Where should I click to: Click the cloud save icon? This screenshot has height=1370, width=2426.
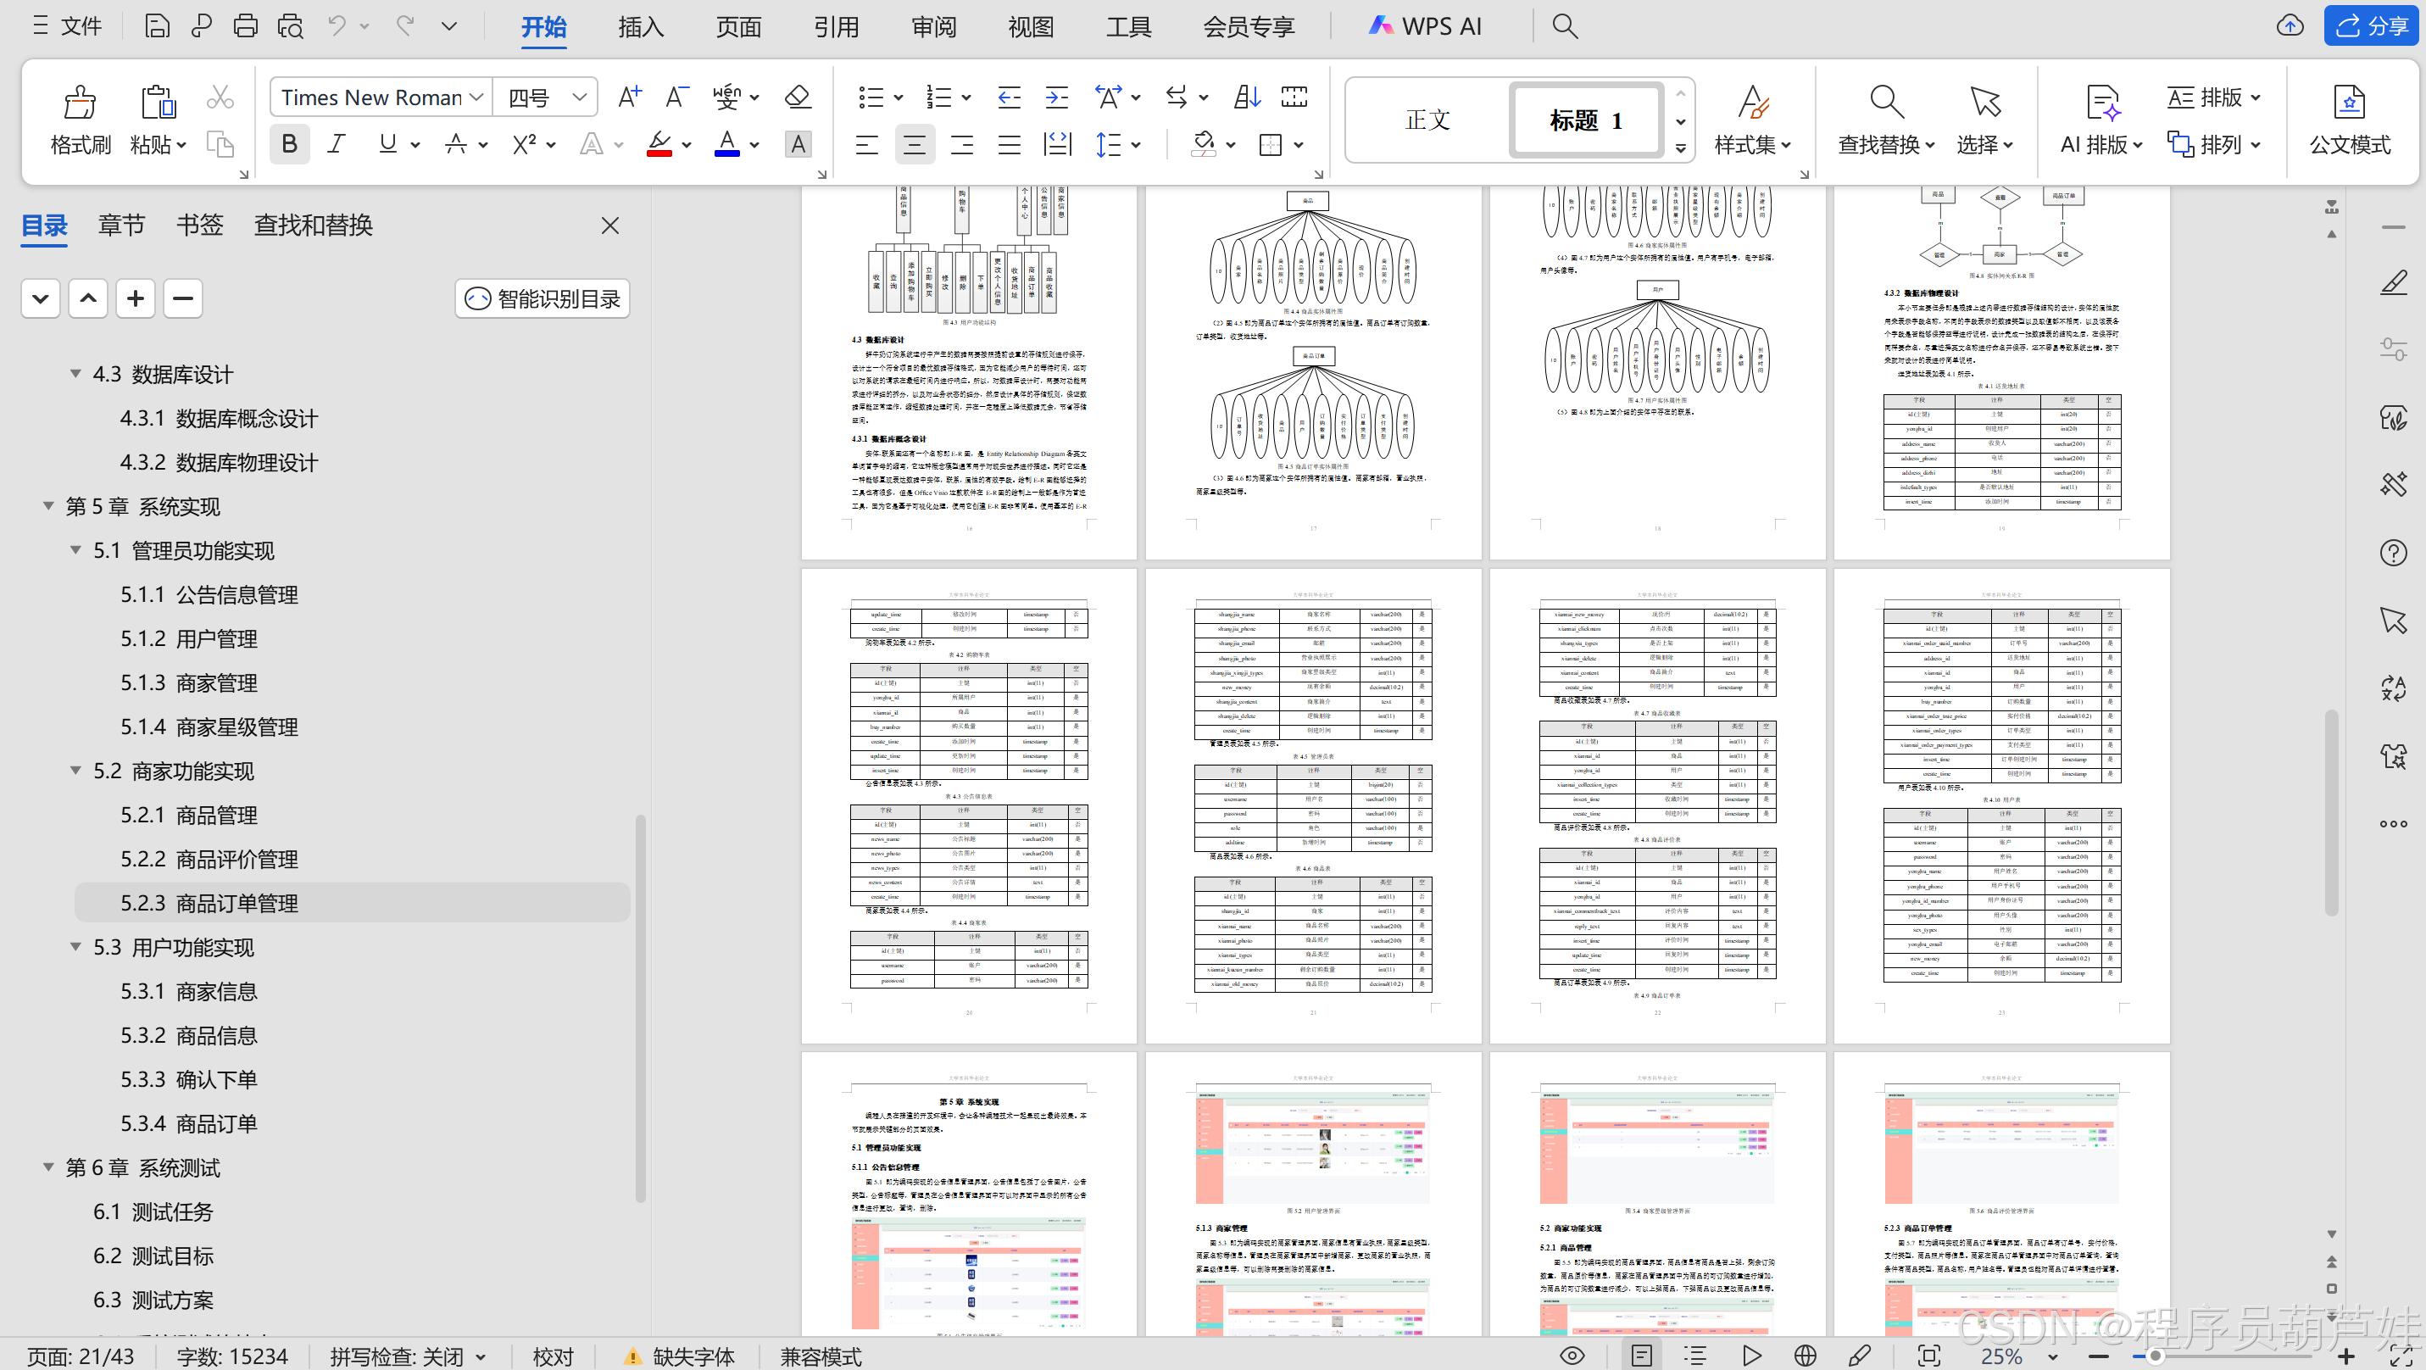[2290, 25]
